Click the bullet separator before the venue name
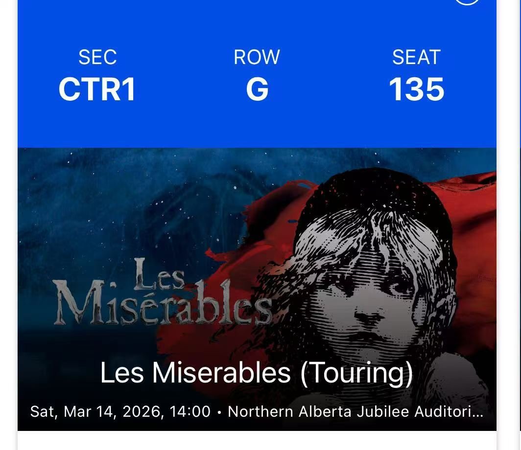This screenshot has width=521, height=450. coord(219,412)
